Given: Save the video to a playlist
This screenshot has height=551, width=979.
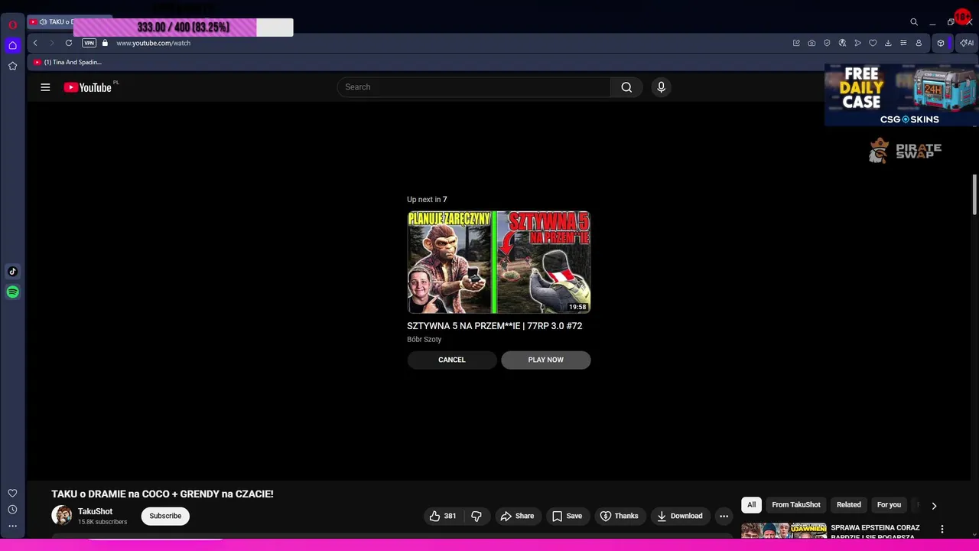Looking at the screenshot, I should click(567, 516).
